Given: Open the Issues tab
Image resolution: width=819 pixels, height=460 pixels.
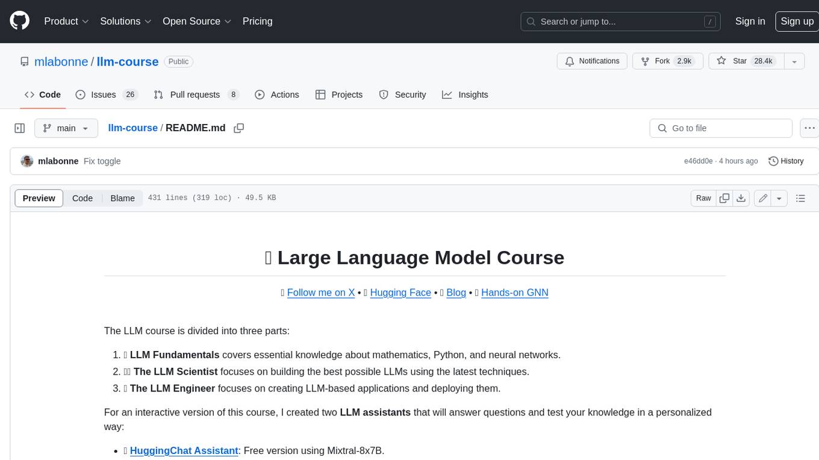Looking at the screenshot, I should tap(107, 95).
